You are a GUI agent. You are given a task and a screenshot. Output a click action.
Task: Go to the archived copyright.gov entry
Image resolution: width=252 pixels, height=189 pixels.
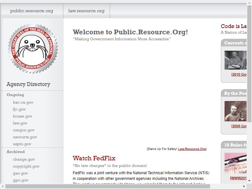pos(26,166)
